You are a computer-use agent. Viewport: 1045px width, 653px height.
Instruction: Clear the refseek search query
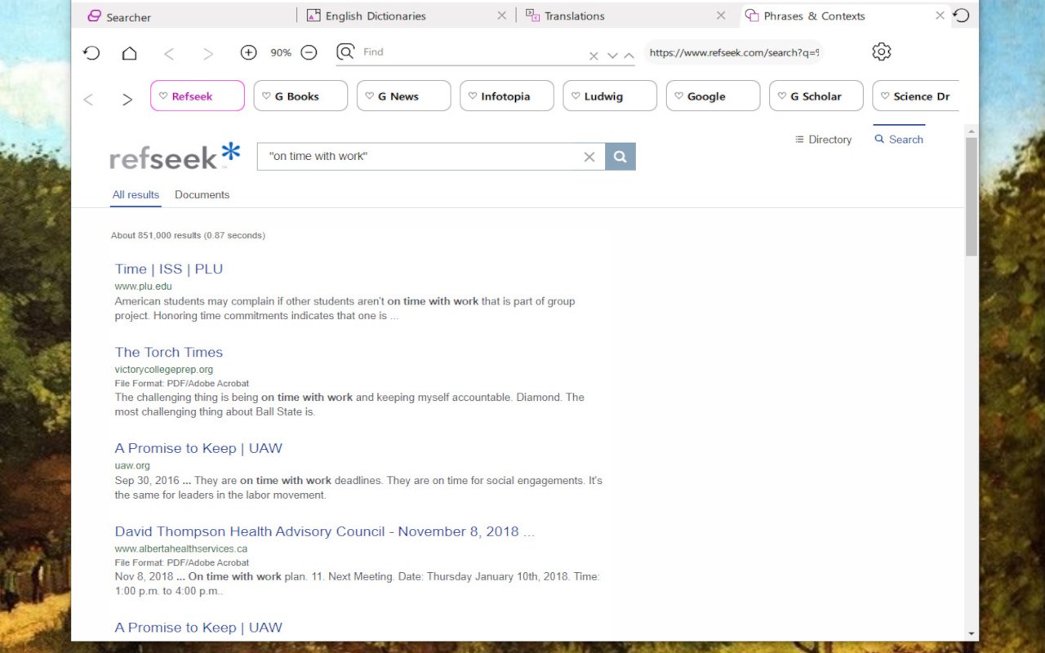[x=589, y=157]
